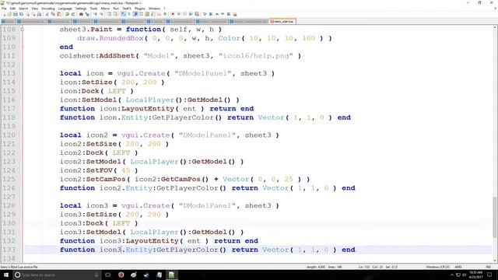
Task: Toggle Word Wrap in the toolbar
Action: point(123,14)
